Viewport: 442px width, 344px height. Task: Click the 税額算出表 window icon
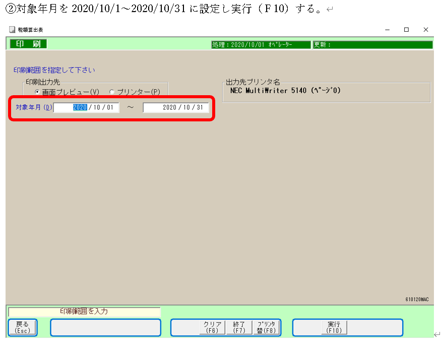coord(12,30)
